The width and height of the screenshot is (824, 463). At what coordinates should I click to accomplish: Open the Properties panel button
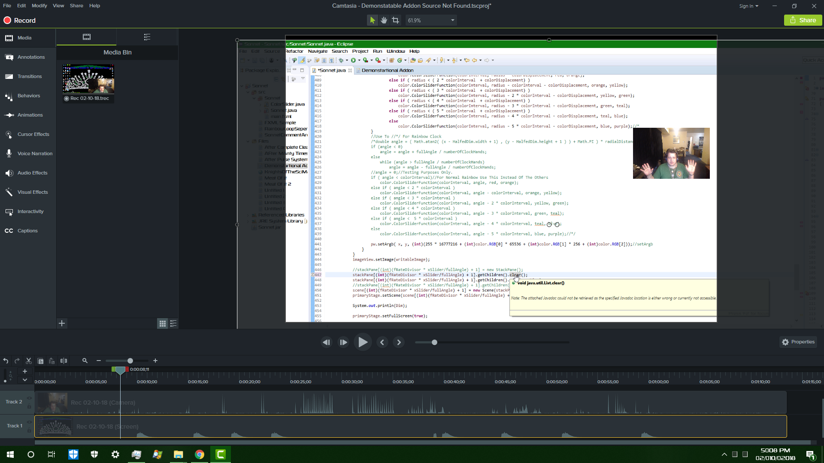click(798, 342)
